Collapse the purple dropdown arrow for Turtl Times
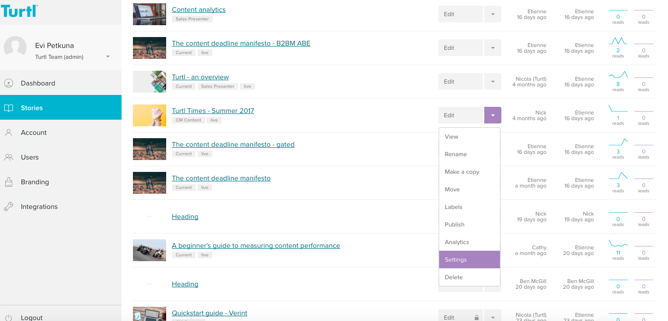The height and width of the screenshot is (321, 668). coord(493,115)
